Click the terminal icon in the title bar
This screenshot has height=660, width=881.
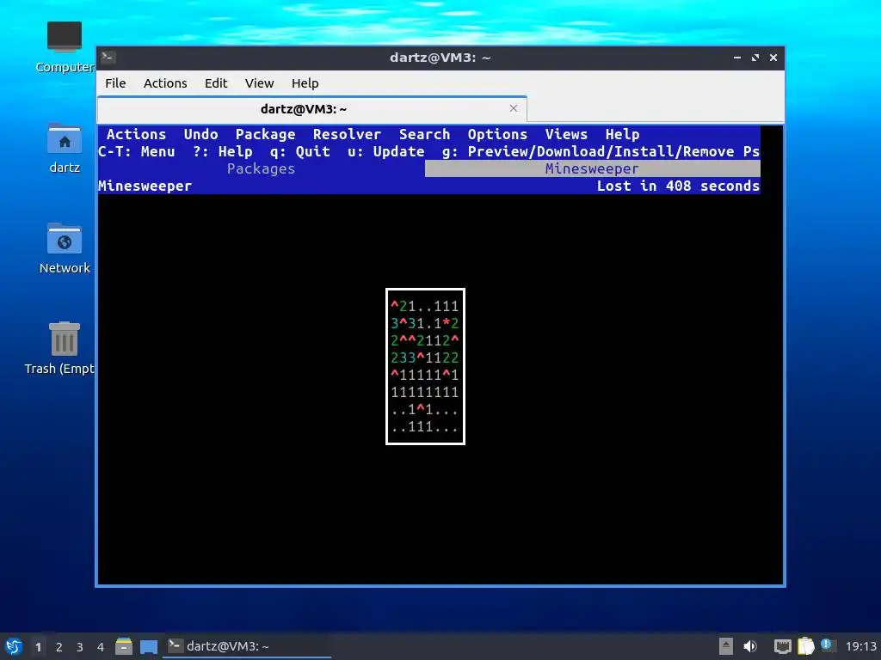click(x=108, y=58)
